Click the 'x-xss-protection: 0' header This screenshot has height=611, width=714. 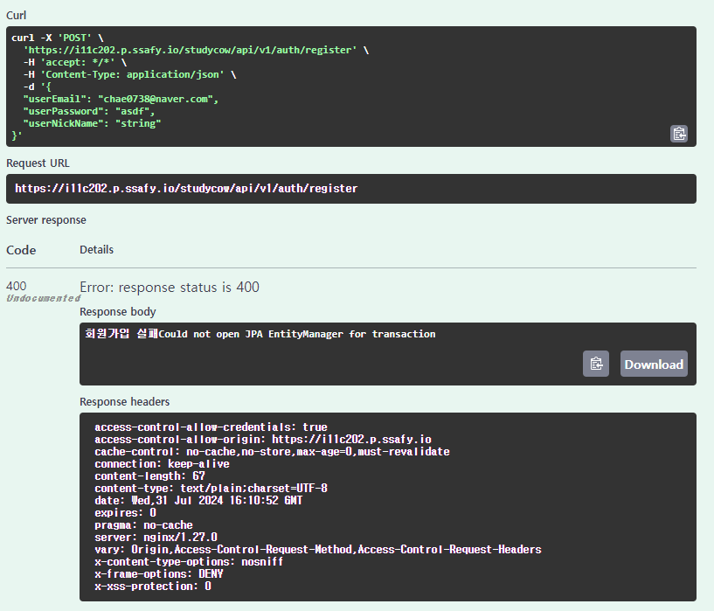153,587
